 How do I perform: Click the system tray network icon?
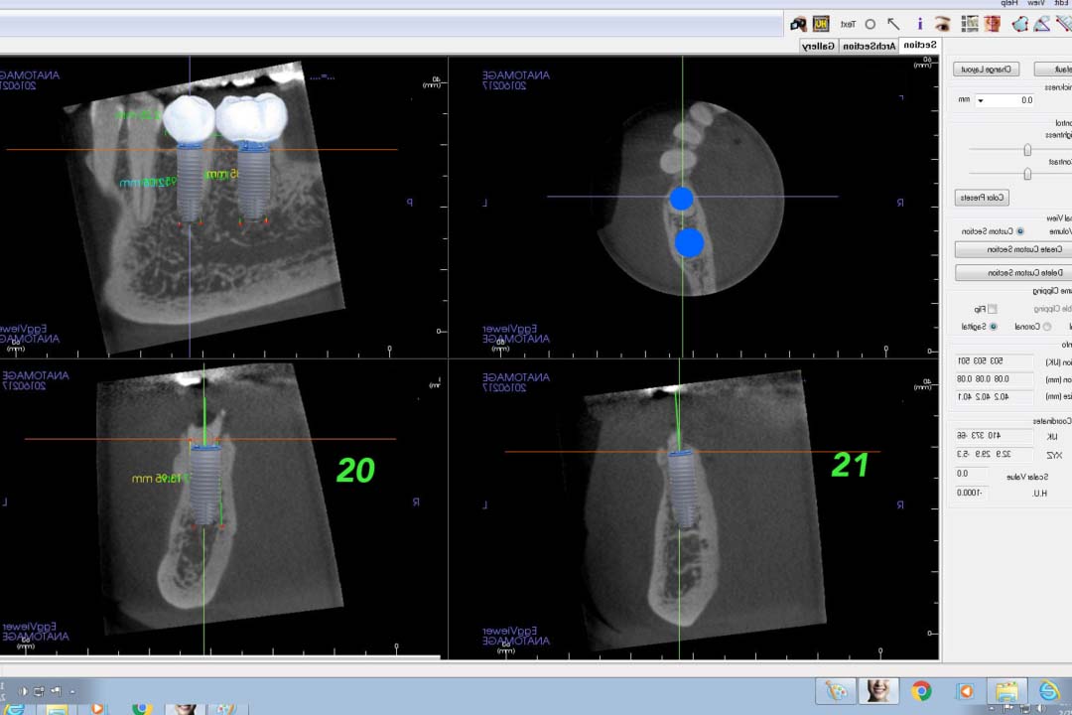(39, 691)
